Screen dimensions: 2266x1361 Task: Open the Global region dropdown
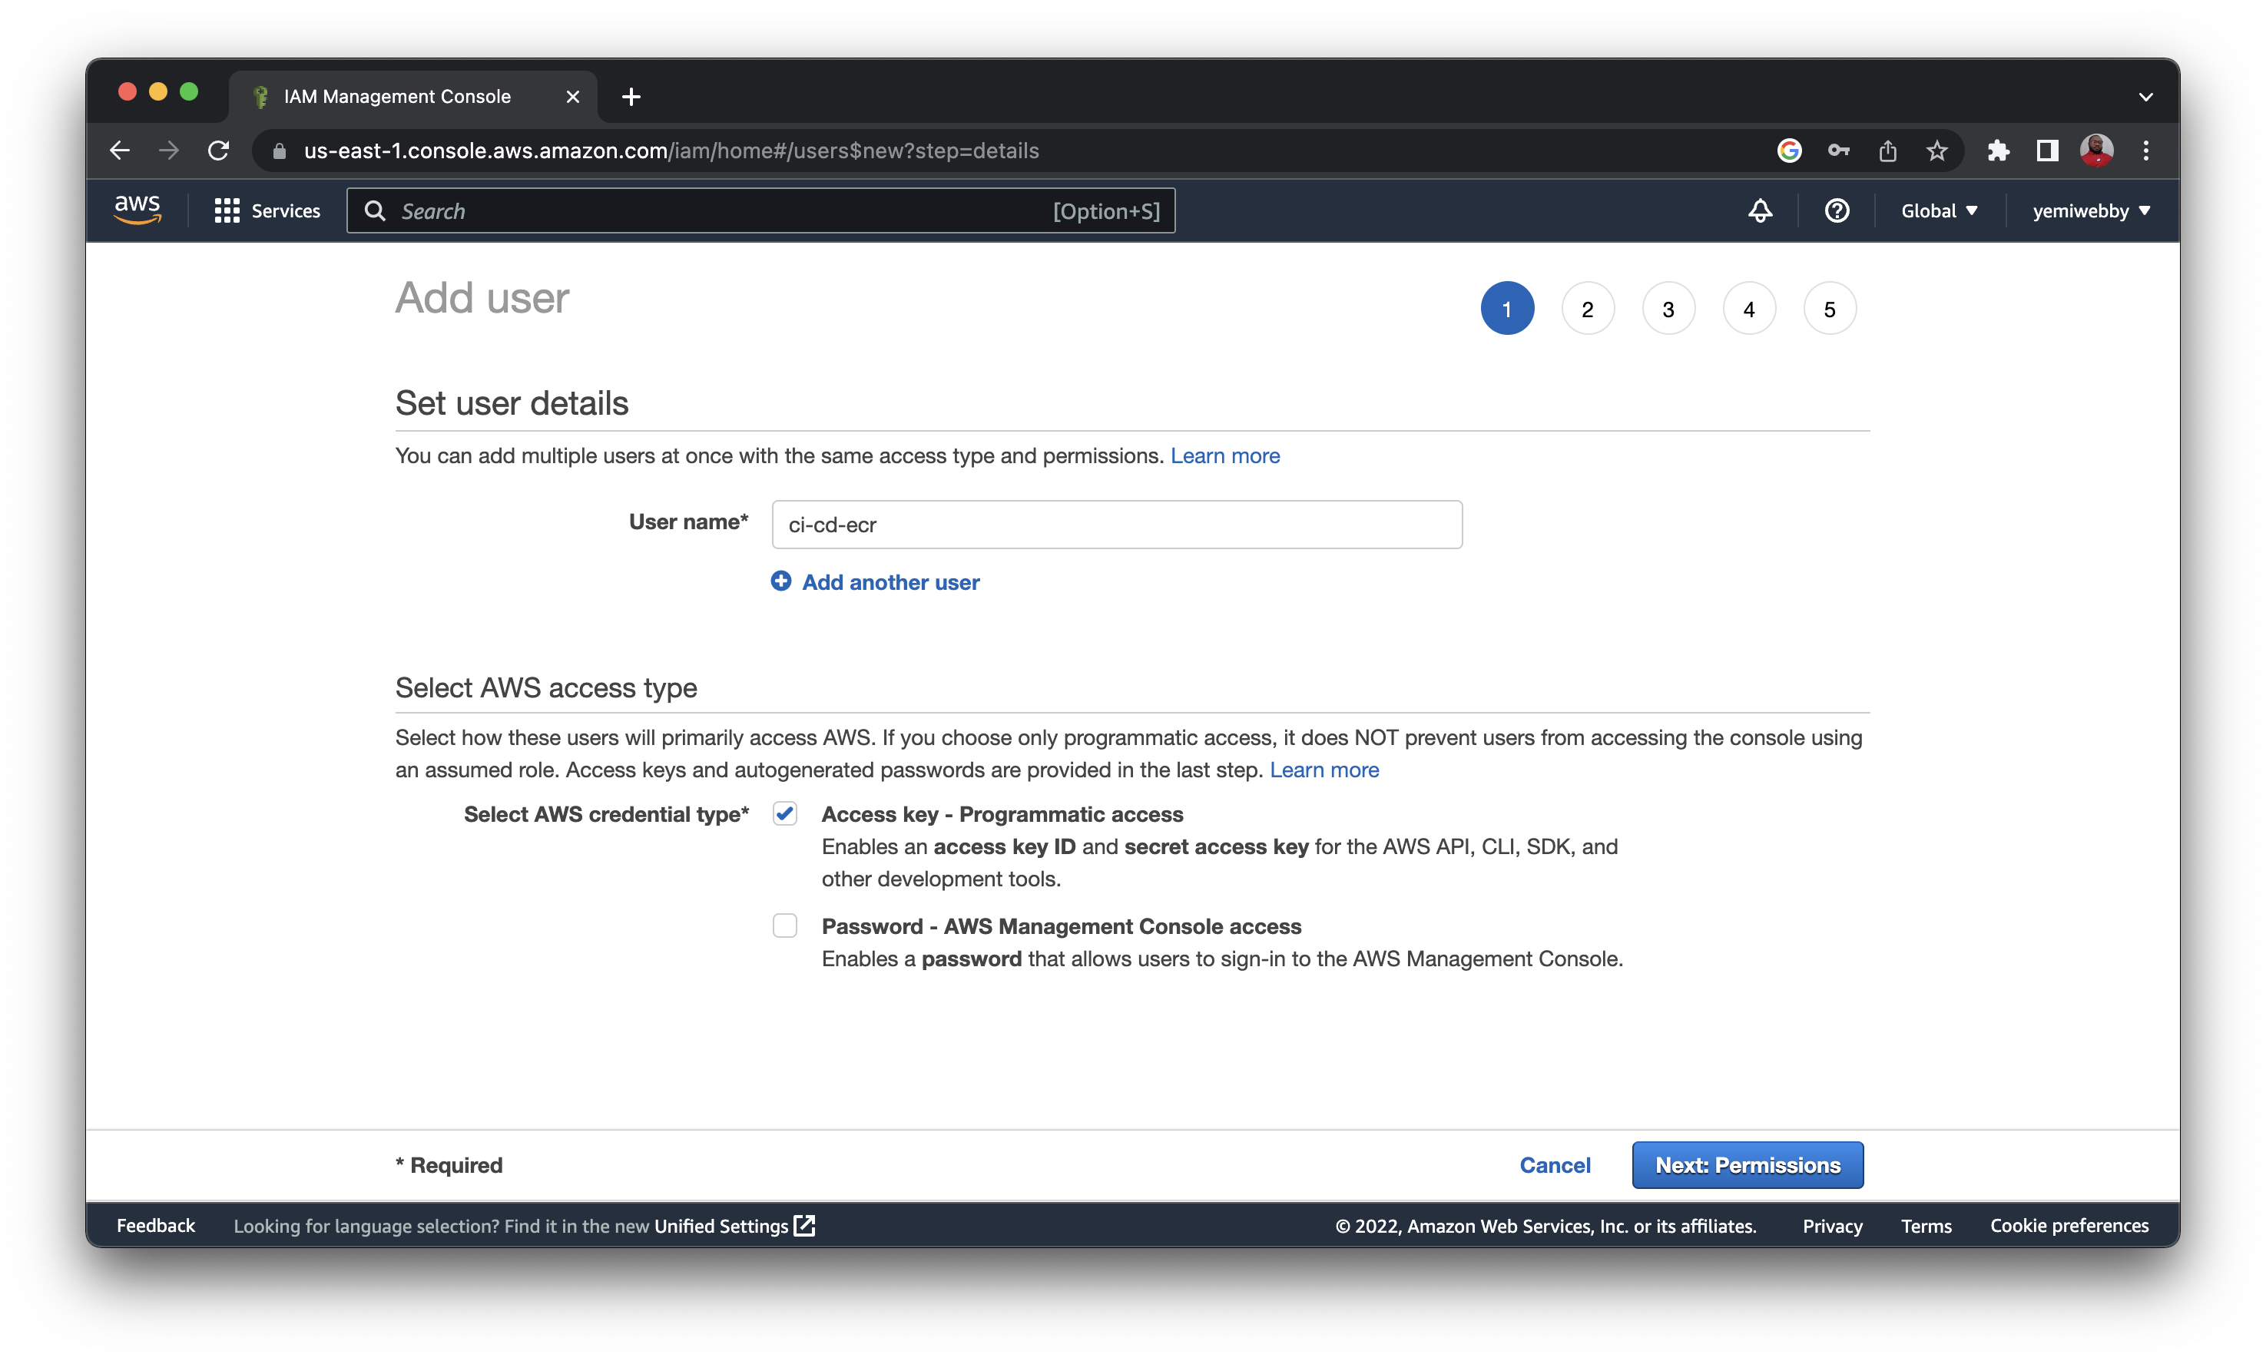click(x=1940, y=210)
